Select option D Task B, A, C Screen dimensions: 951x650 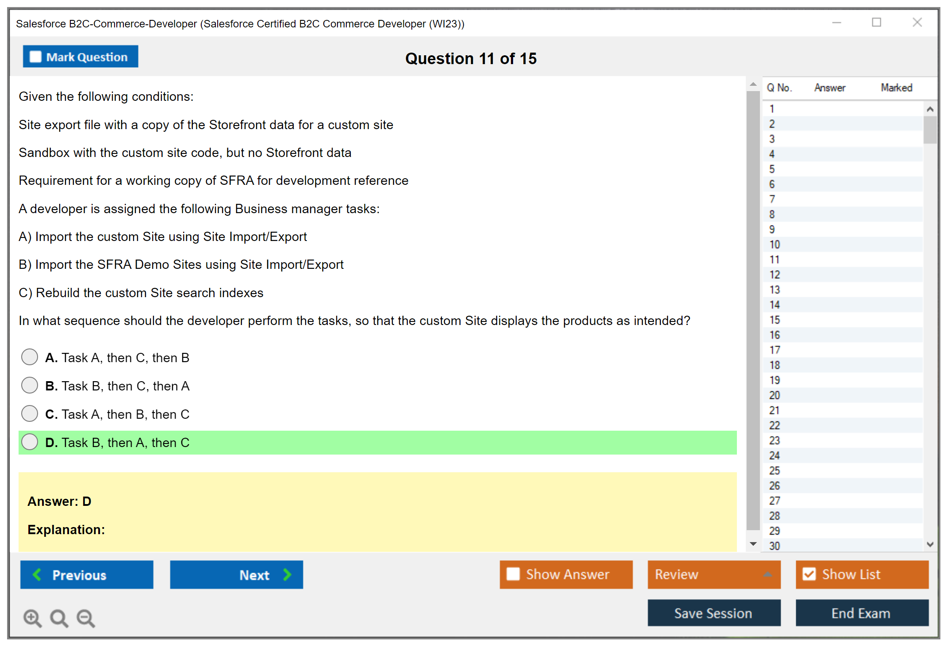click(30, 442)
